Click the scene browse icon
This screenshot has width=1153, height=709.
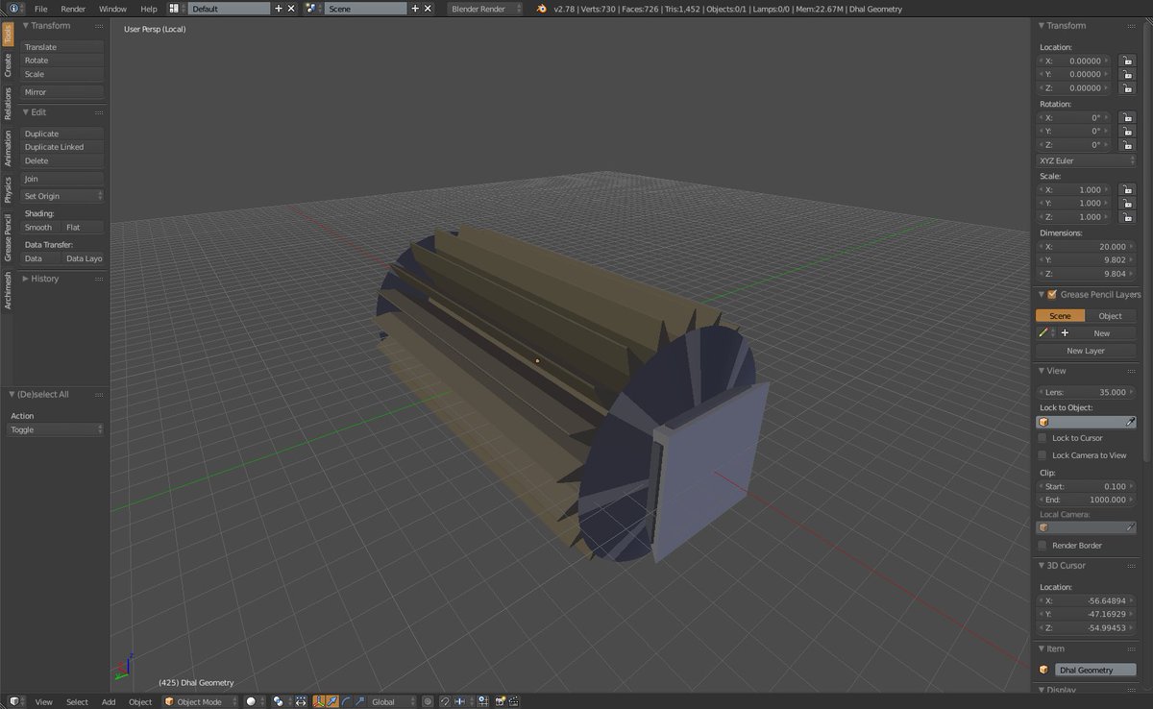tap(313, 8)
